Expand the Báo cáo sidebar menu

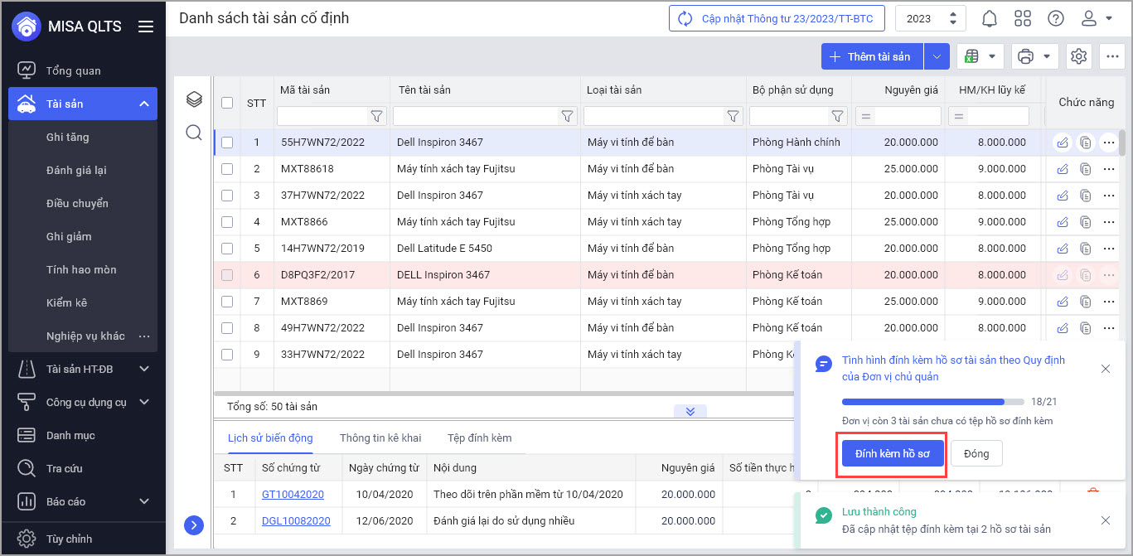(144, 501)
